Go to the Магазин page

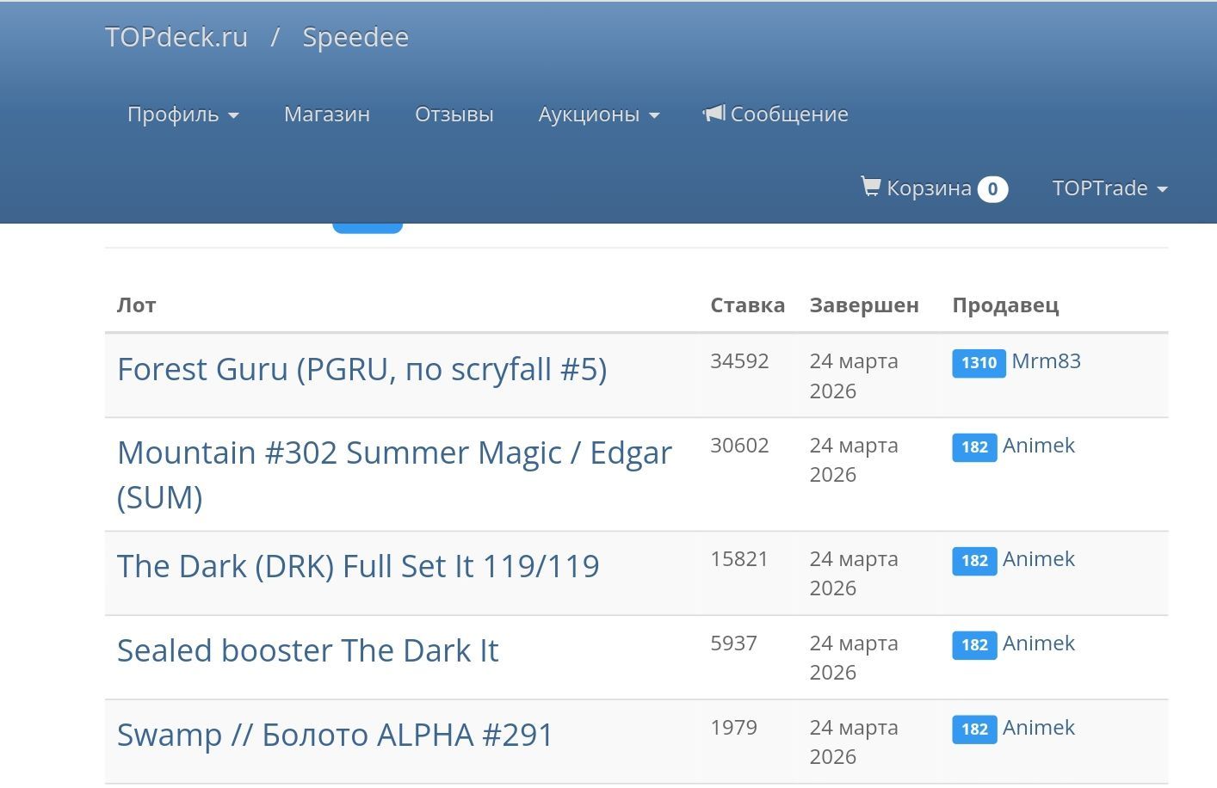[326, 114]
